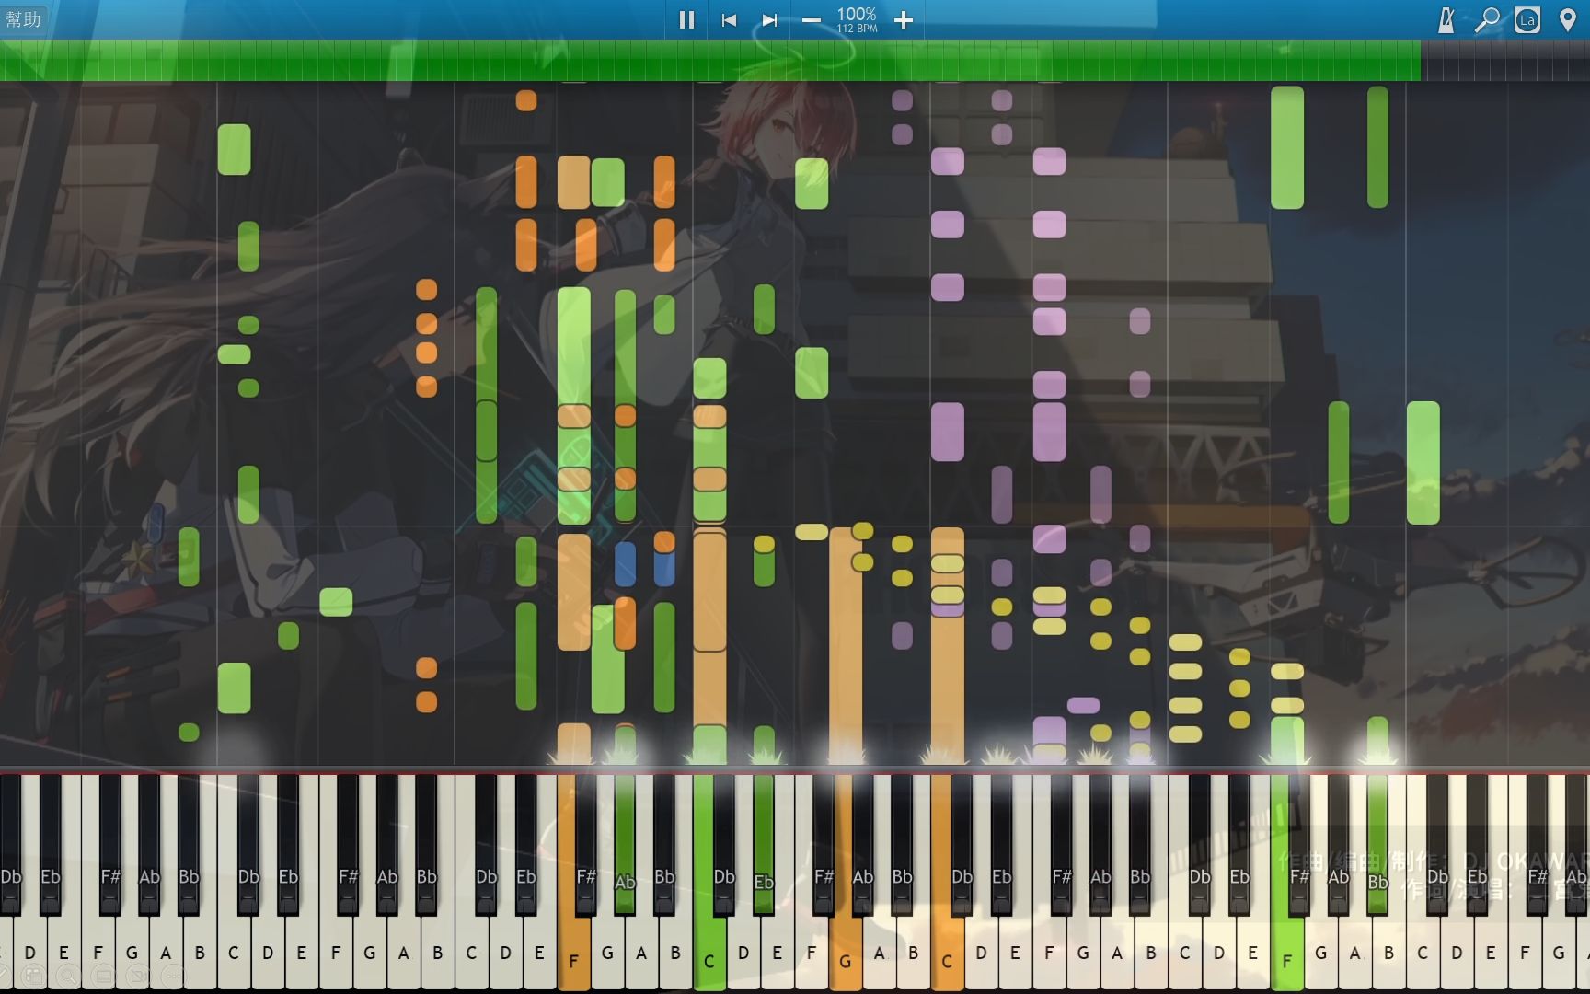1590x994 pixels.
Task: Open the bookmarks pin icon
Action: coord(1568,19)
